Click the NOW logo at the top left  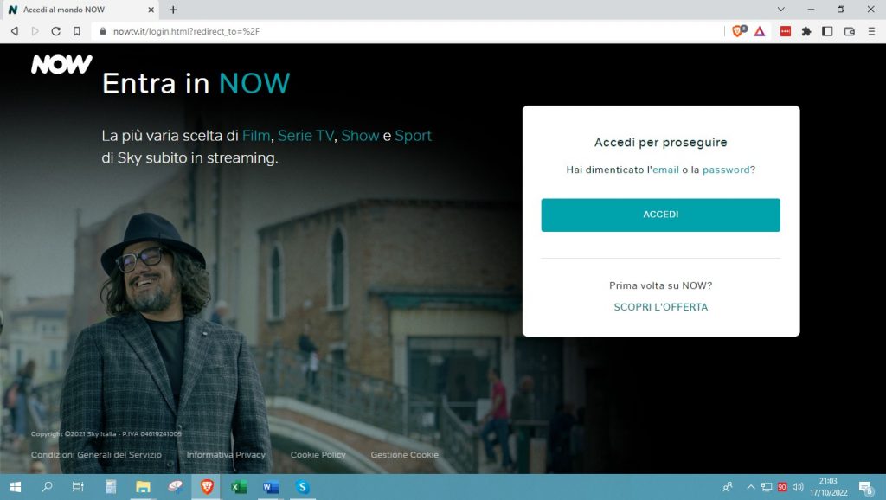tap(61, 65)
